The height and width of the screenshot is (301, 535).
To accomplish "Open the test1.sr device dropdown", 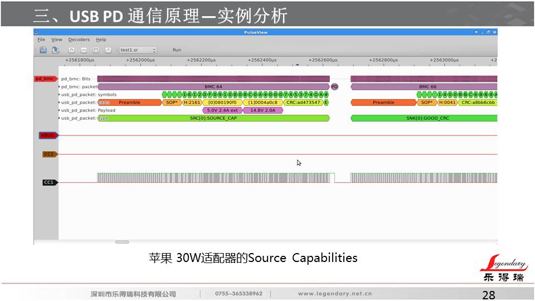I will (138, 50).
